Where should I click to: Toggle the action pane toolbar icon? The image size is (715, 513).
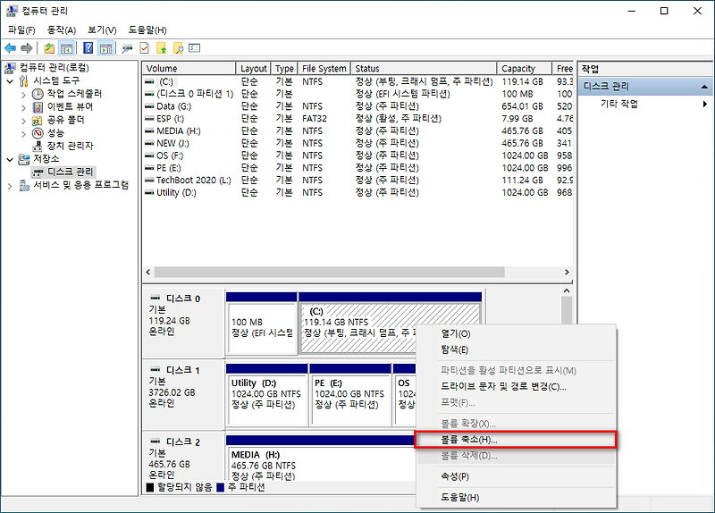pos(105,48)
